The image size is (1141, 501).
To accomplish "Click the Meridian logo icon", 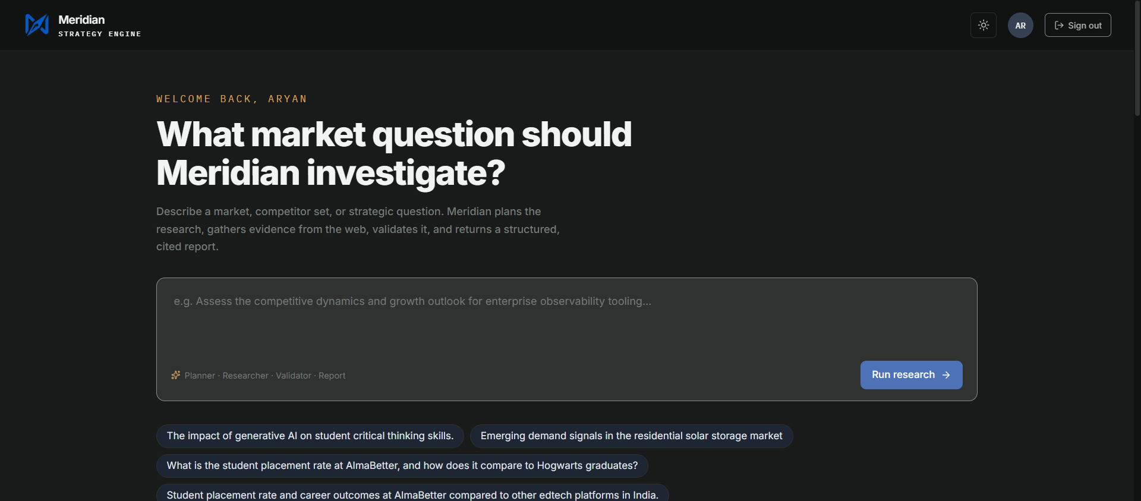I will 37,25.
